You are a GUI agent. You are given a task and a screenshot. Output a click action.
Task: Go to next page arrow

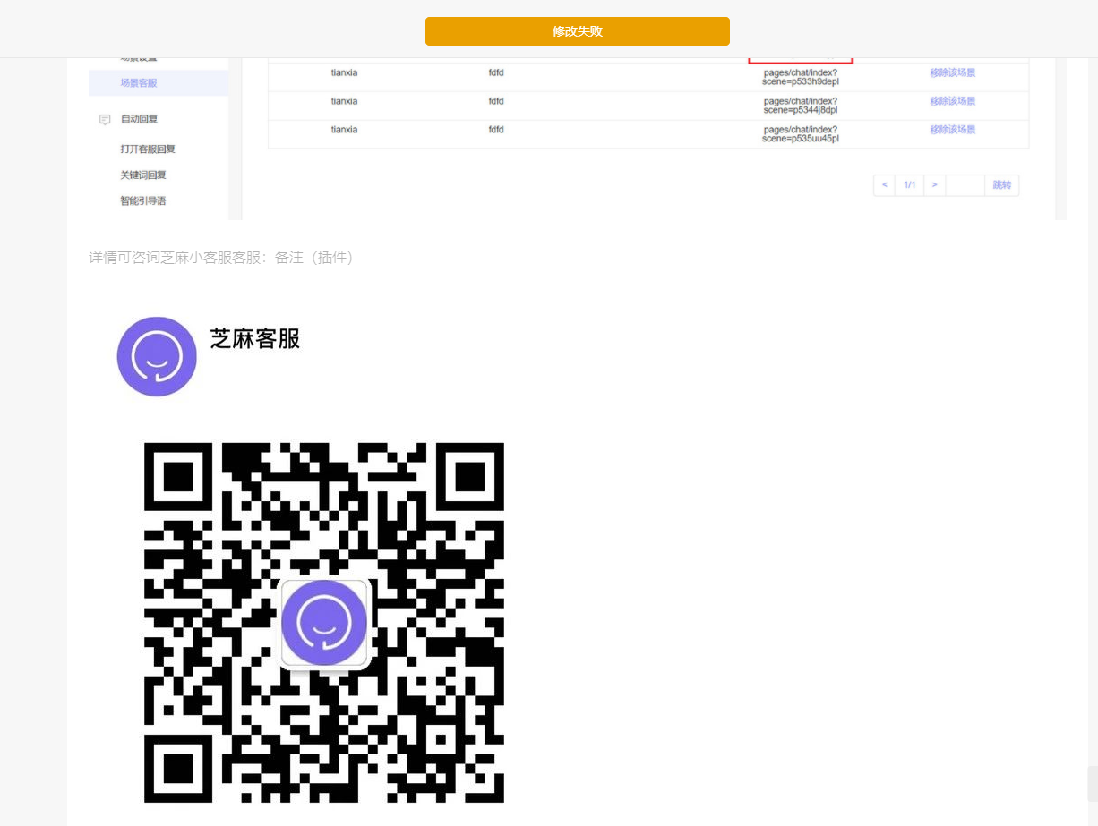934,185
